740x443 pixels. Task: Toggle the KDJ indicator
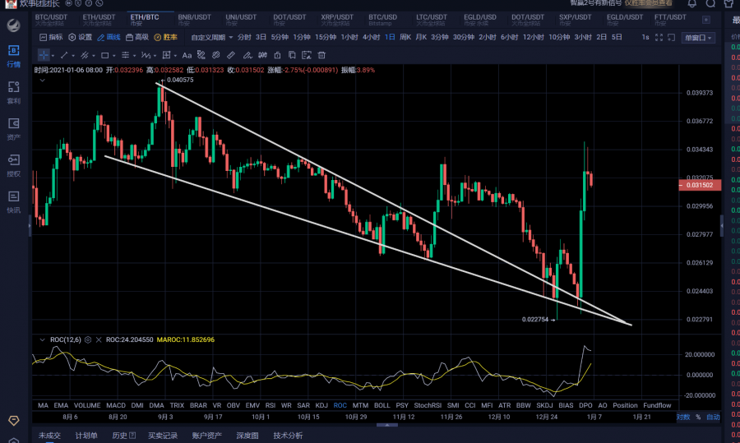321,405
